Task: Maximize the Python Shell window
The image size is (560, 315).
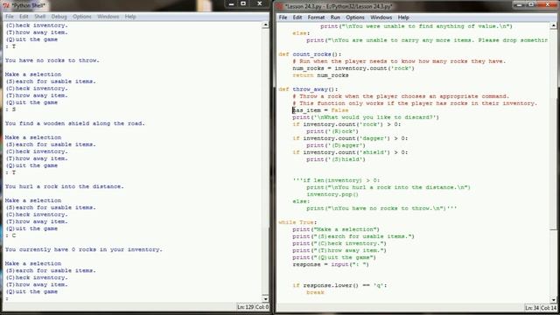Action: 243,3
